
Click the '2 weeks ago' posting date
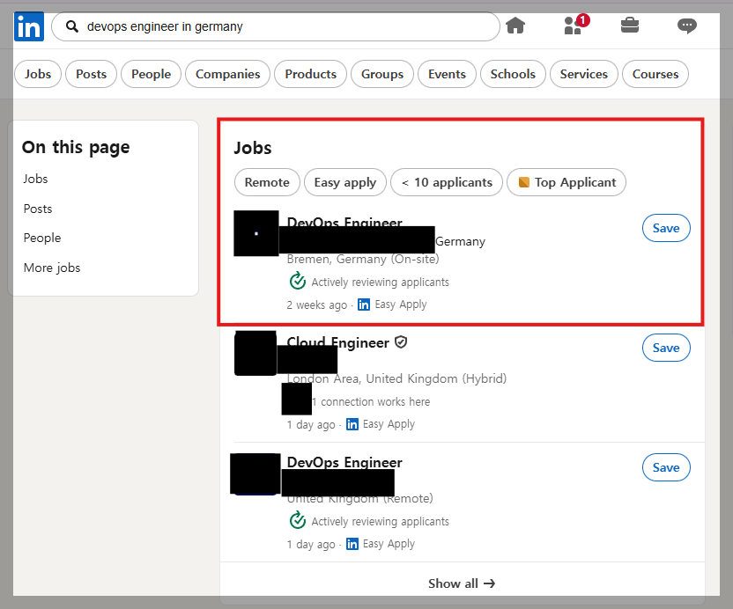(x=316, y=305)
